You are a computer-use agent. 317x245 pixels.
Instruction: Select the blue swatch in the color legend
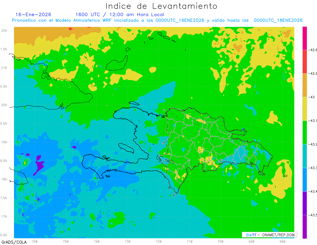click(305, 179)
